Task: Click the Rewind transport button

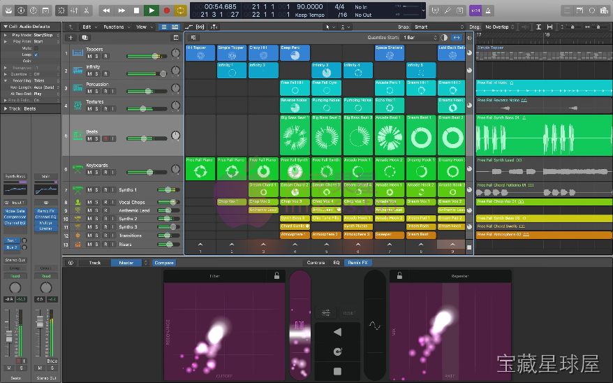Action: pyautogui.click(x=106, y=10)
